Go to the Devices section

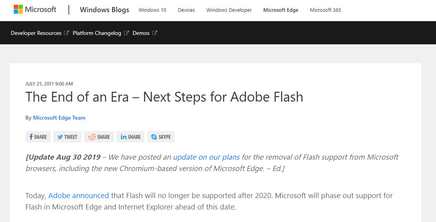(186, 10)
